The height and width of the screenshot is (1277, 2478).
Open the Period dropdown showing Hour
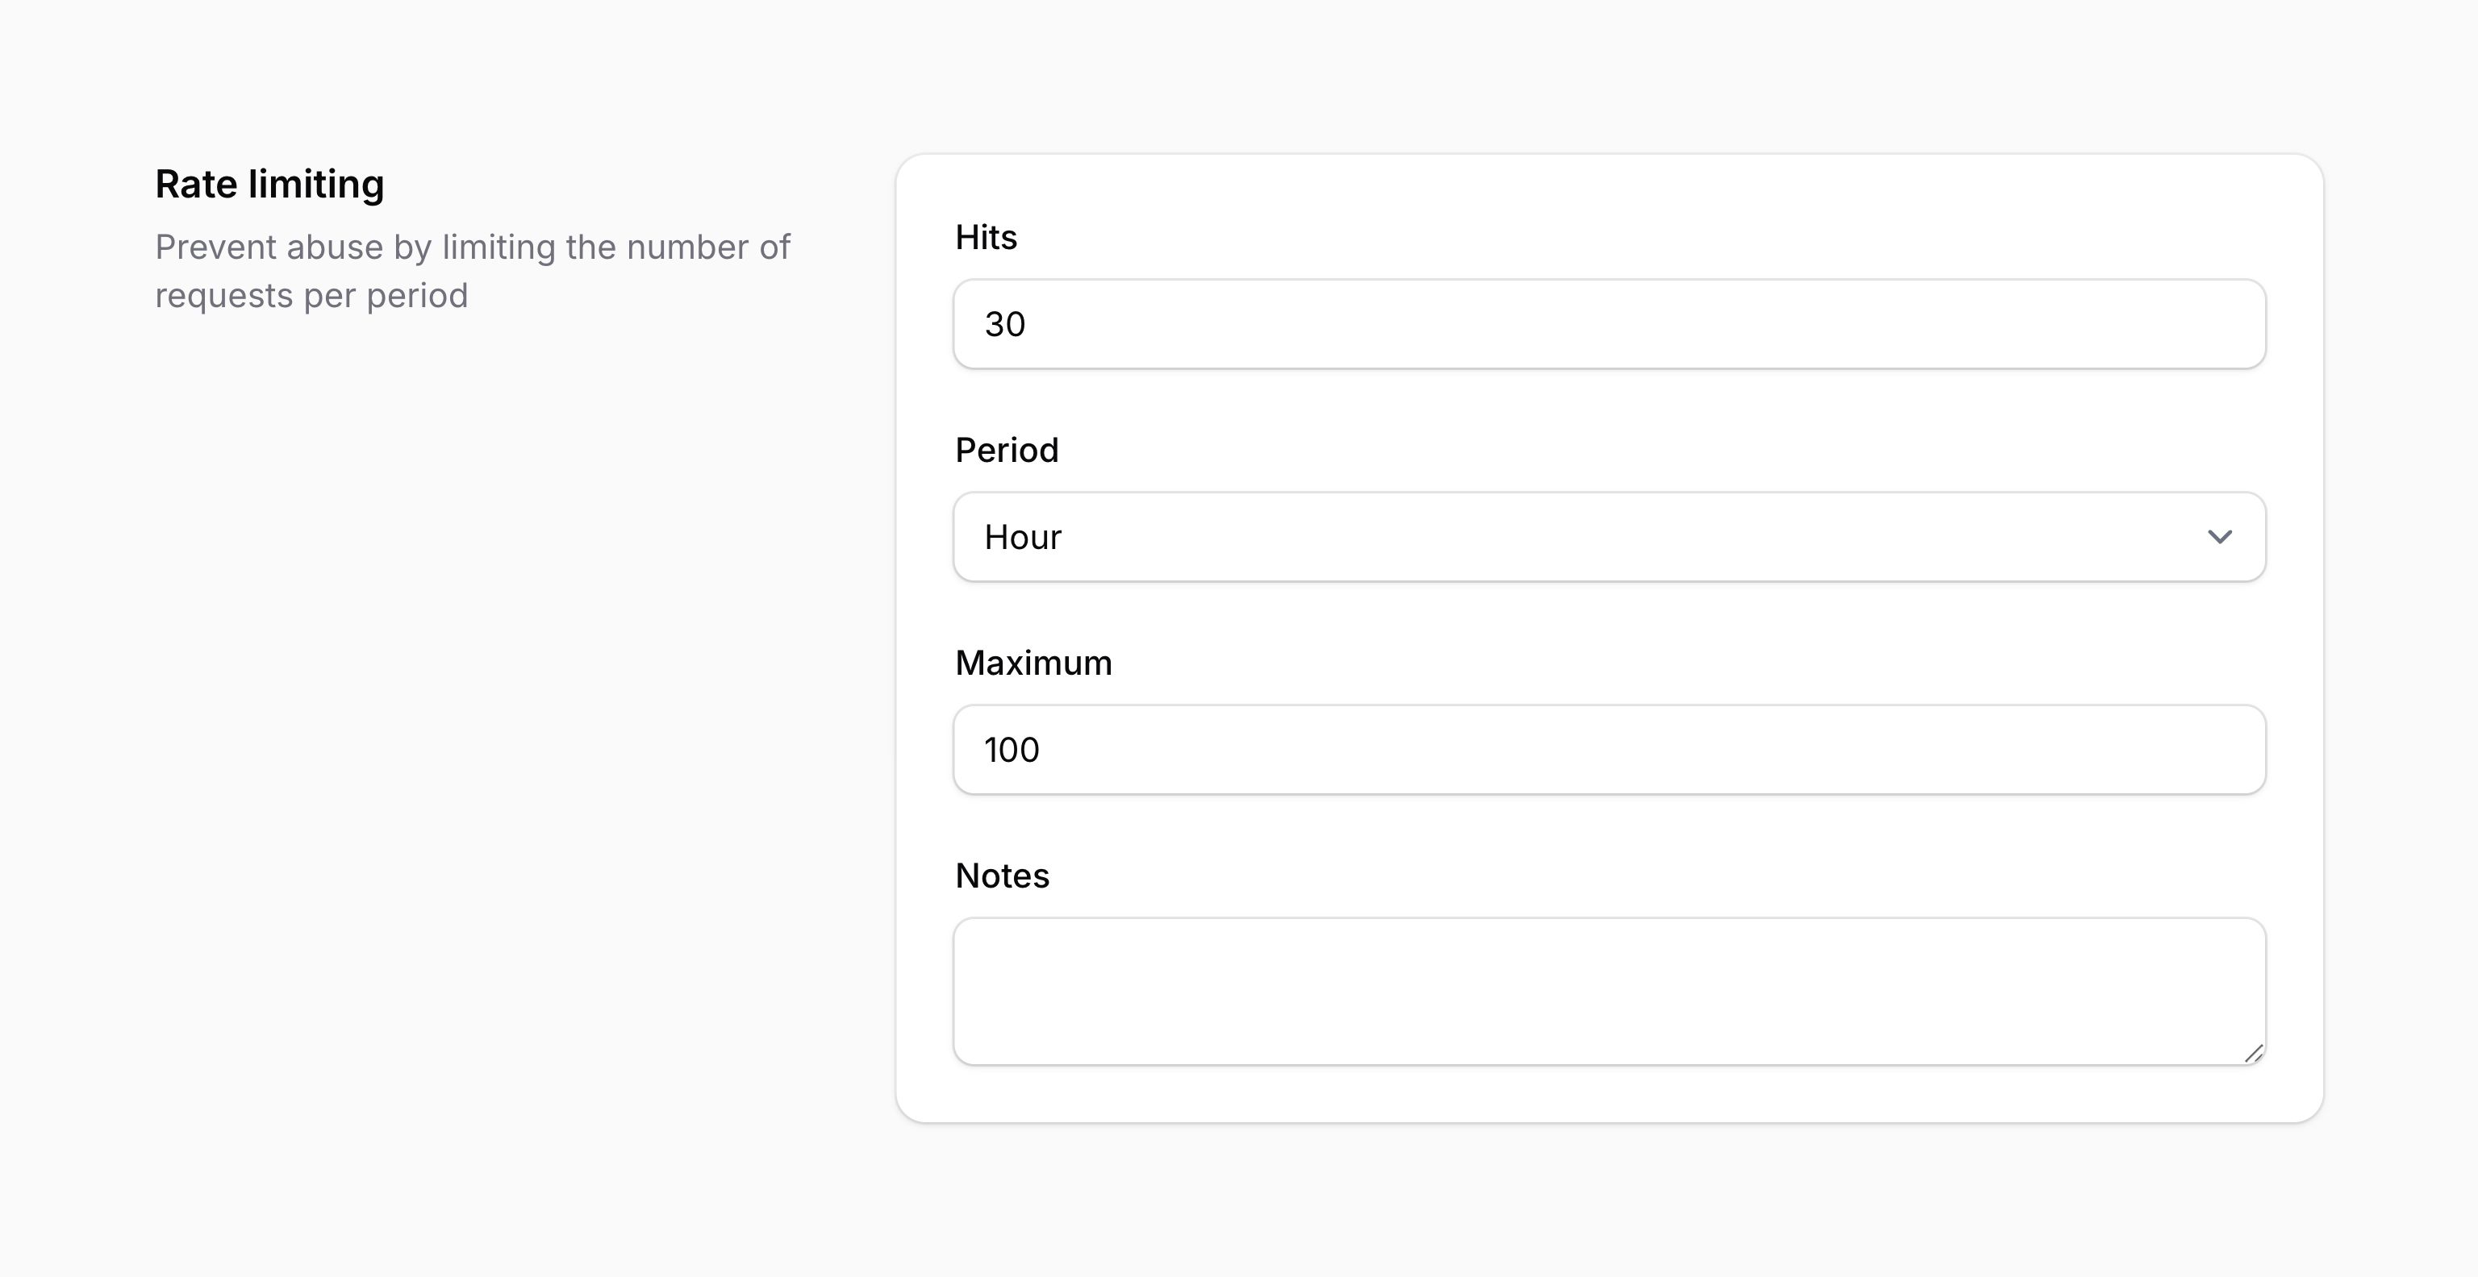point(1608,537)
